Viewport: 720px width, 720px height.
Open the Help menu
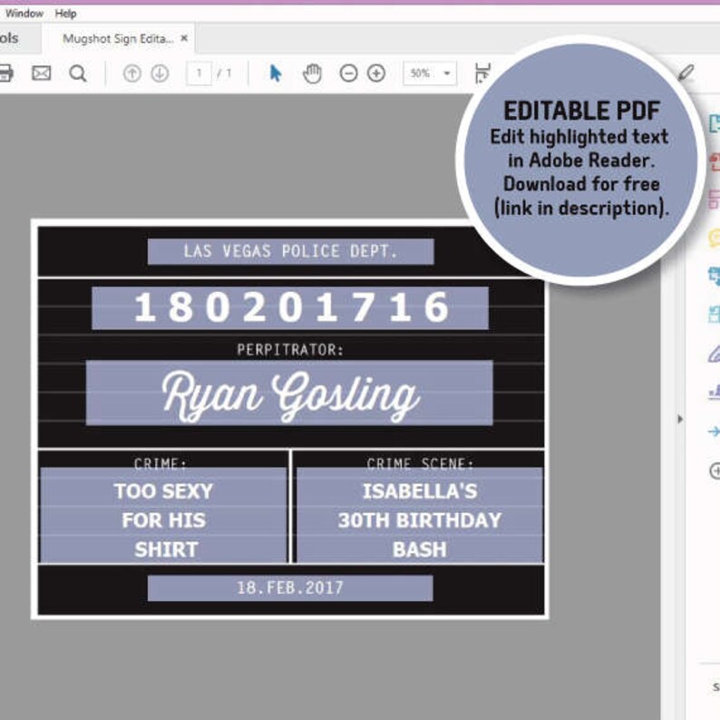click(65, 14)
